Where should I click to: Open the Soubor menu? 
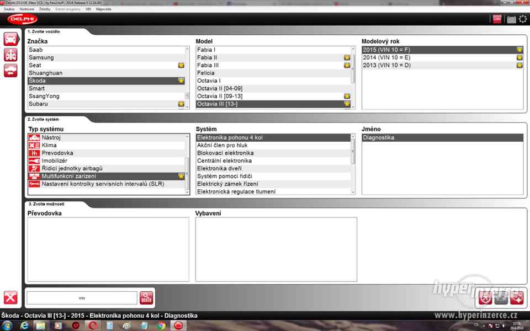(x=9, y=9)
